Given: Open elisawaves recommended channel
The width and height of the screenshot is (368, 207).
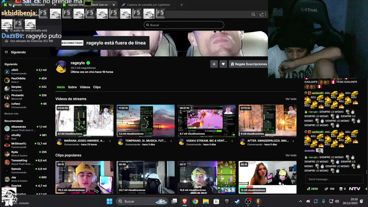Looking at the screenshot, I should (25, 128).
